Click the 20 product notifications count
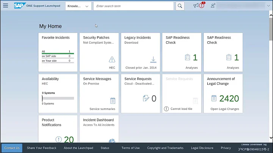The height and width of the screenshot is (153, 273). (x=69, y=139)
